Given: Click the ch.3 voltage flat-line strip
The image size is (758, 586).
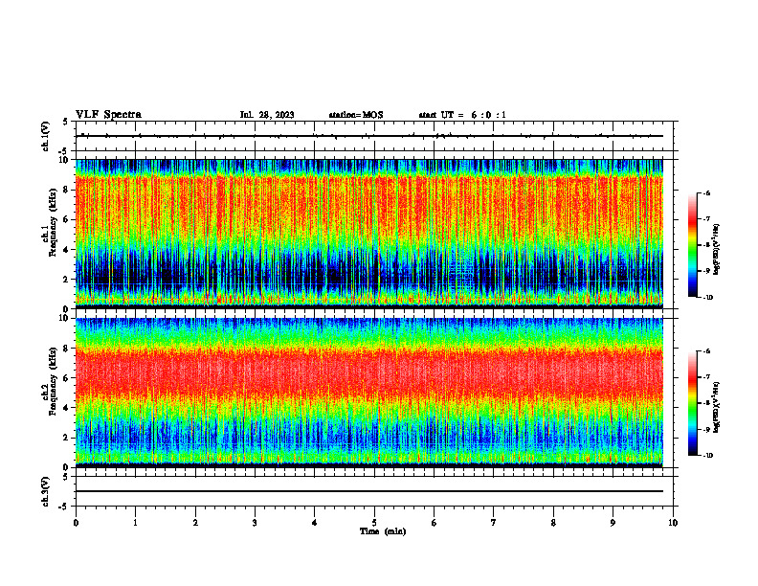Looking at the screenshot, I should 374,491.
